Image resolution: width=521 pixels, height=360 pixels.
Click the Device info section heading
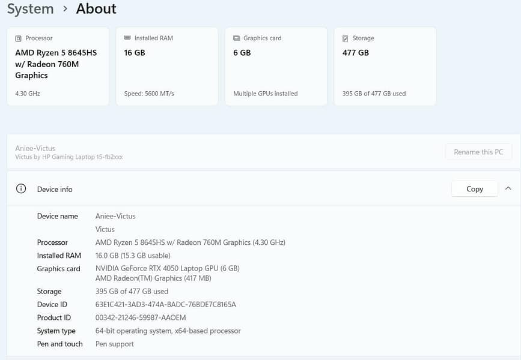(x=55, y=190)
